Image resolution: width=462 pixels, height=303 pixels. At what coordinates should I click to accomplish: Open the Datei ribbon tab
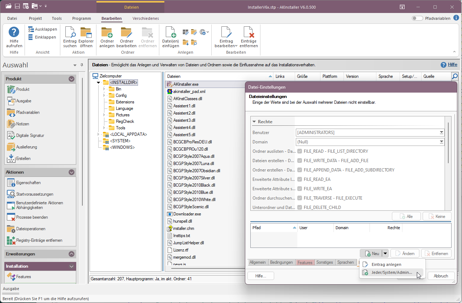12,18
